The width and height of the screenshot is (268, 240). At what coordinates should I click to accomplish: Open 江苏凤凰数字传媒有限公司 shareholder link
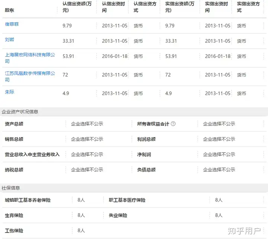click(30, 74)
